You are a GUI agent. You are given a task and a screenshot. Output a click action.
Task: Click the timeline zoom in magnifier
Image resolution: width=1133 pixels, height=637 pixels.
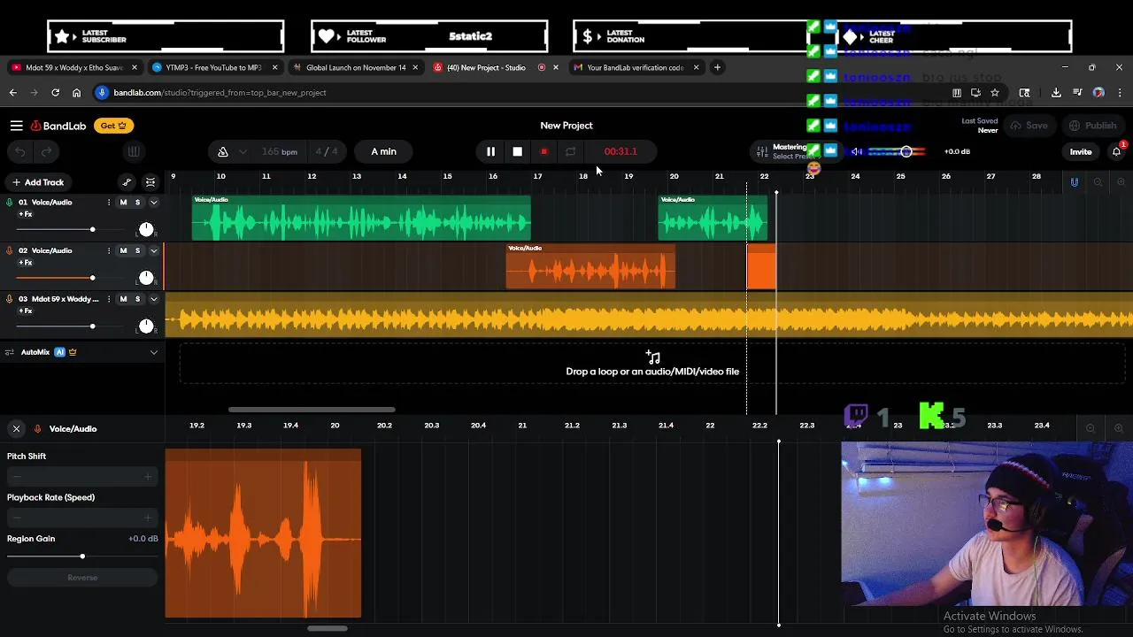1121,182
